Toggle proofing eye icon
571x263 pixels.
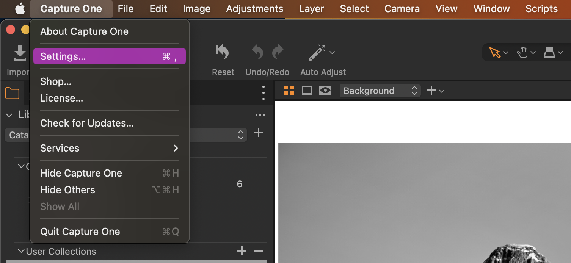point(325,90)
